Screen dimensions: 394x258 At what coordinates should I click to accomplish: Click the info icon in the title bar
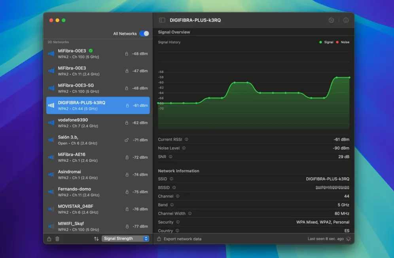click(346, 20)
